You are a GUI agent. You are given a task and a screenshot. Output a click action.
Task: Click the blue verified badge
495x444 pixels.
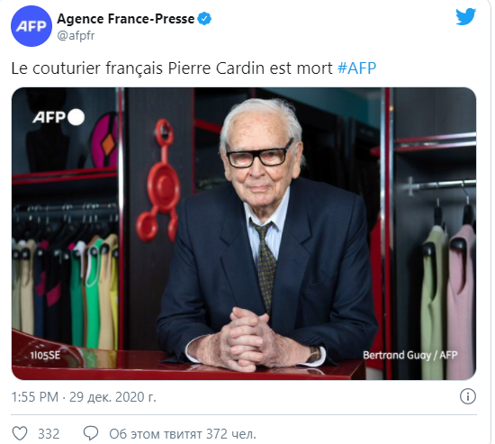coord(204,19)
